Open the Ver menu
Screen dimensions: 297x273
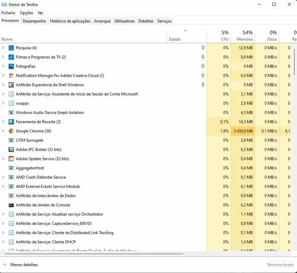click(40, 13)
